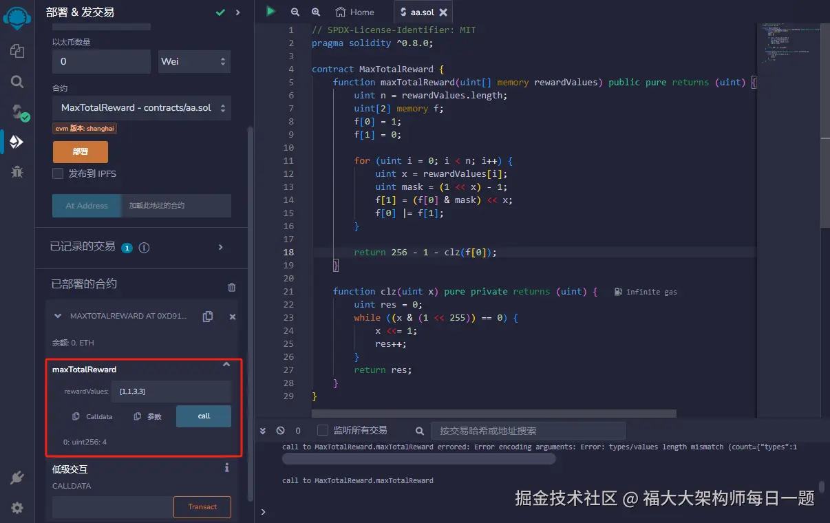Click the 余额: 0. ETH text
830x523 pixels.
pyautogui.click(x=74, y=343)
